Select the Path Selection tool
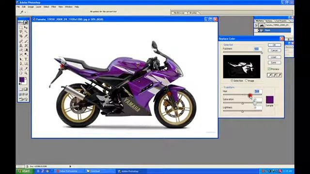Screen dimensions: 310x174 pyautogui.click(x=21, y=59)
